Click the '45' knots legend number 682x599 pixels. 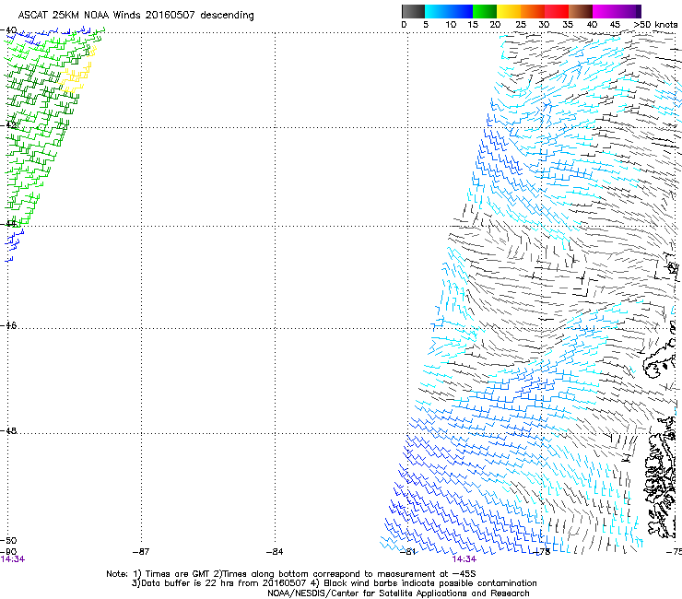pyautogui.click(x=615, y=25)
